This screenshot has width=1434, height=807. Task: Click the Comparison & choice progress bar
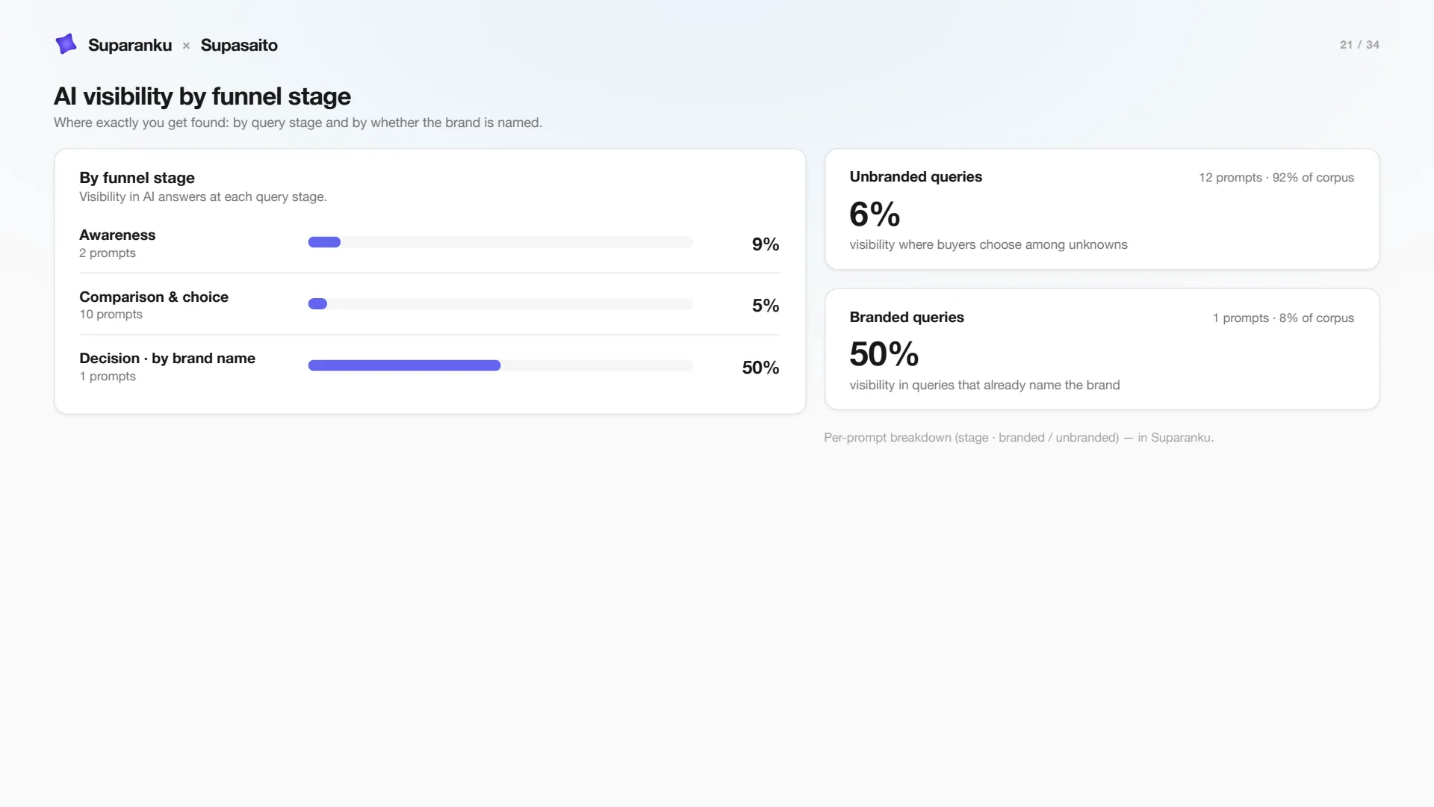(500, 304)
